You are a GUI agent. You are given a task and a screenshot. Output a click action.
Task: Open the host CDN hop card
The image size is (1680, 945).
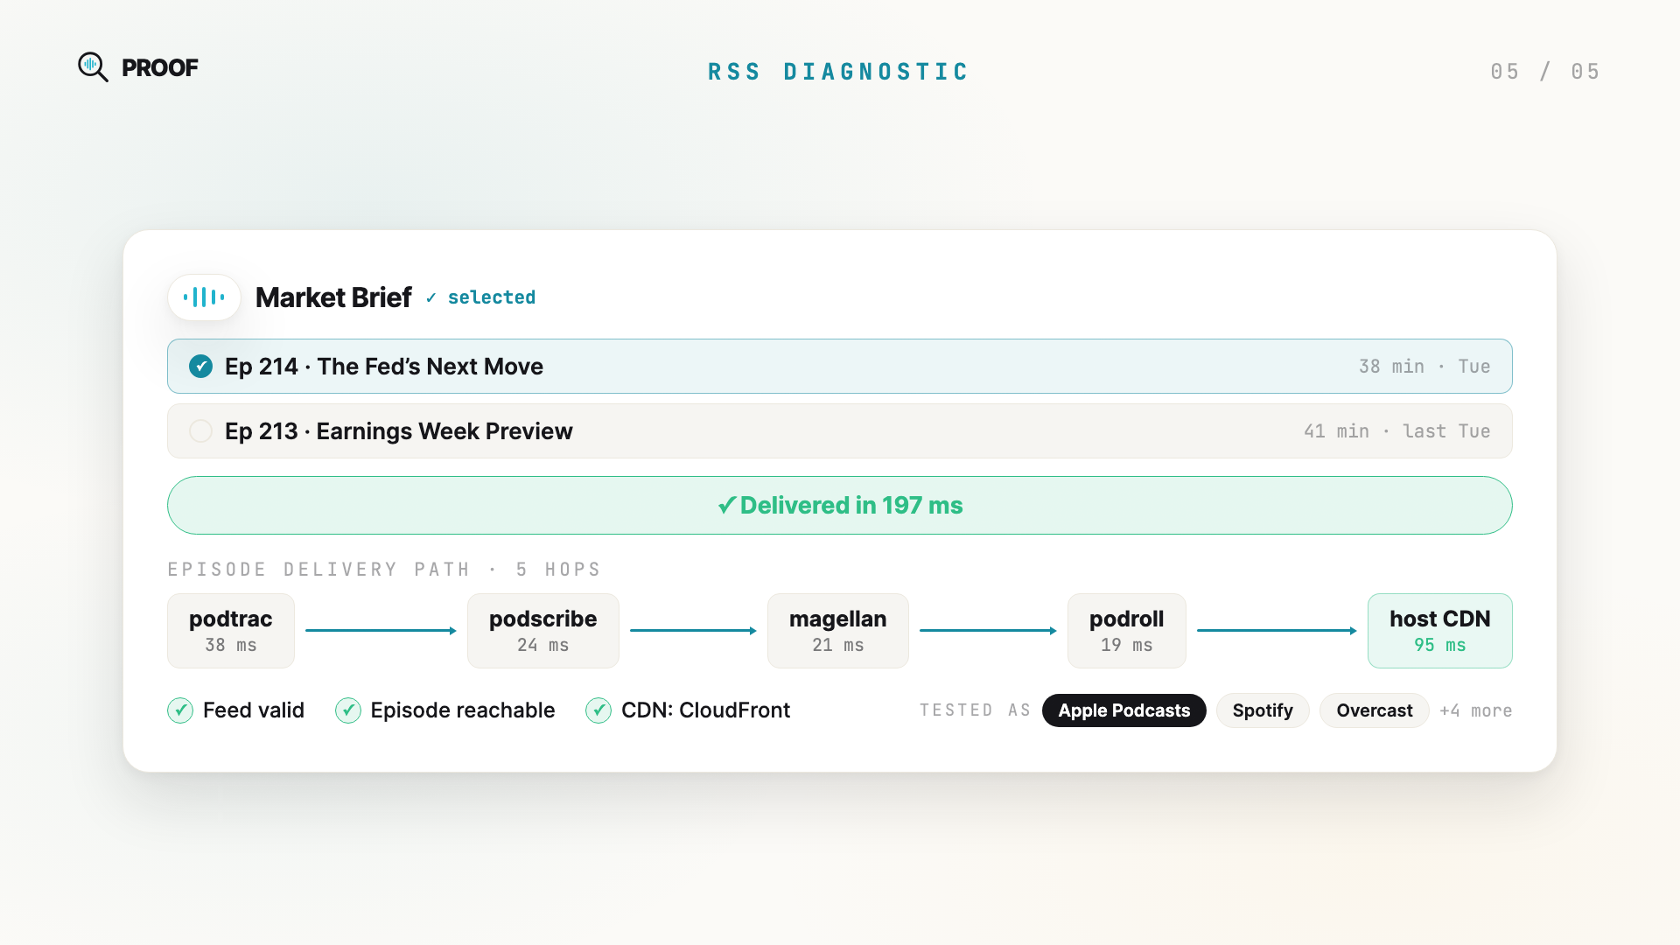(x=1440, y=631)
